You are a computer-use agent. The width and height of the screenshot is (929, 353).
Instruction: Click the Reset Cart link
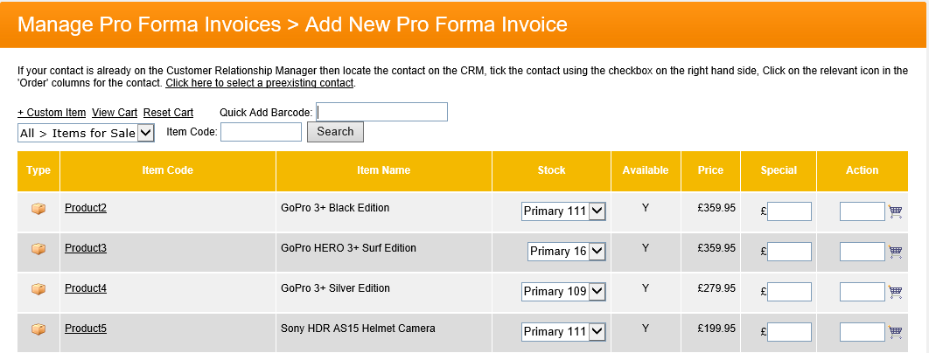[x=168, y=113]
